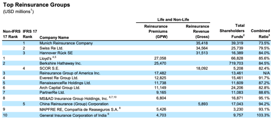Click MS&AD premiums value 6,804
273x119 pixels.
[161, 98]
